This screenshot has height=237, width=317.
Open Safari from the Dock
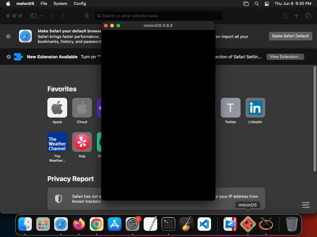[61, 224]
